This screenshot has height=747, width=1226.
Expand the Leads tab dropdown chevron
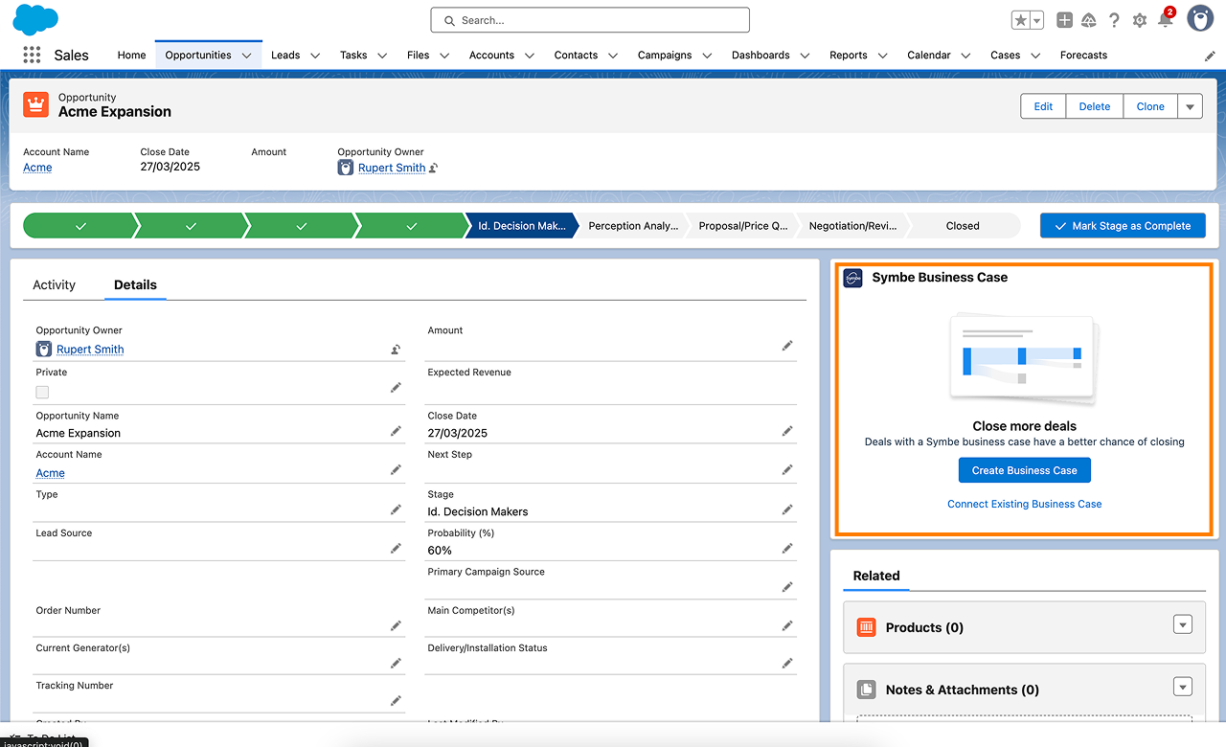coord(315,56)
